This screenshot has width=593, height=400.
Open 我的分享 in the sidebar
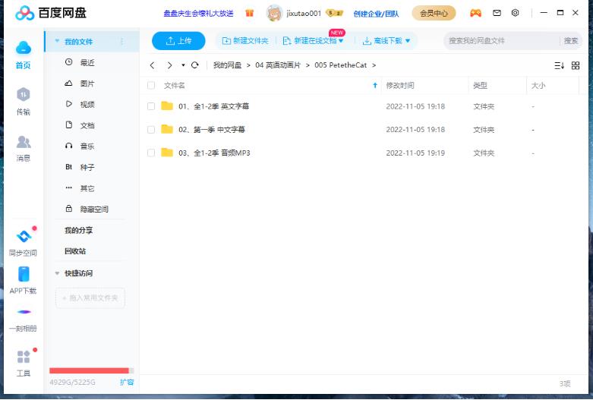[79, 230]
